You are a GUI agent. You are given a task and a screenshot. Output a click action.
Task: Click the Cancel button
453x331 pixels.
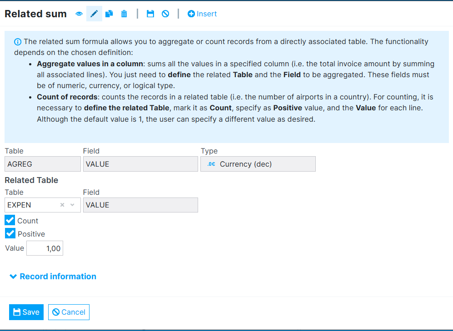[x=69, y=312]
